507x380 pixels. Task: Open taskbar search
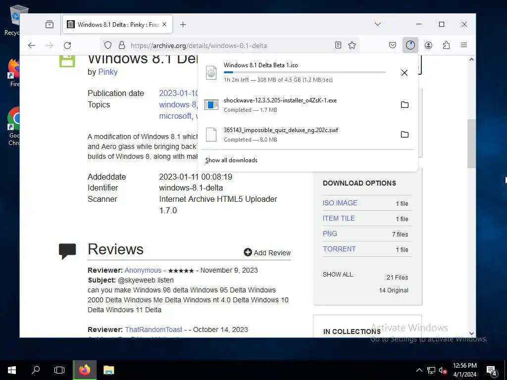36,370
